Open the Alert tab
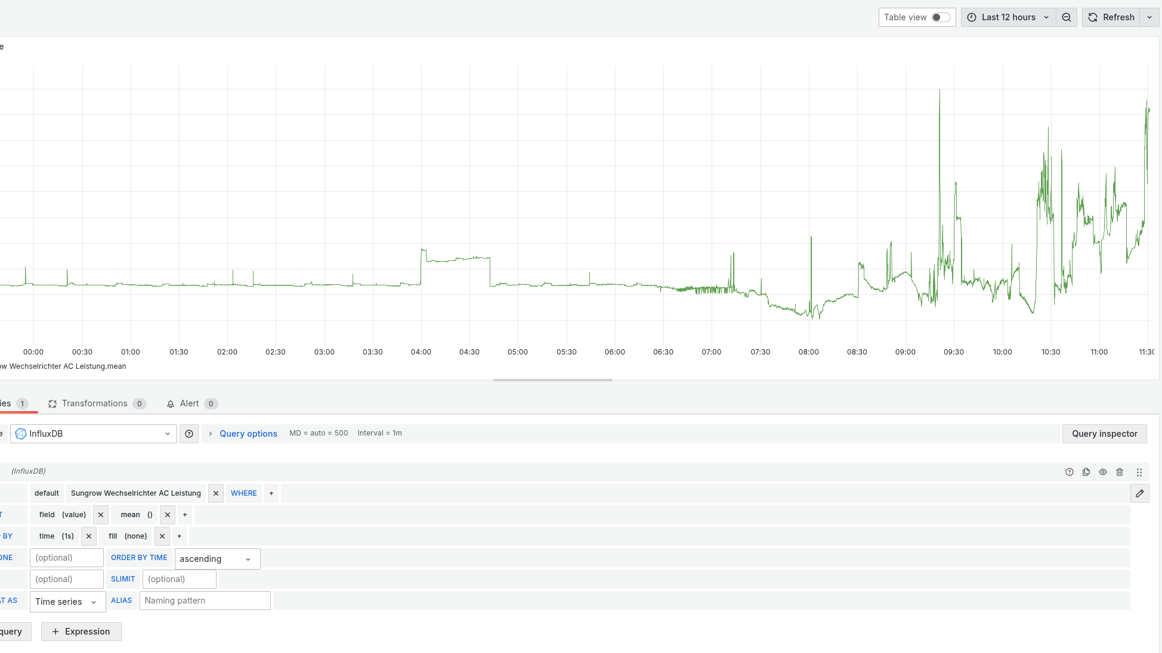 click(189, 403)
